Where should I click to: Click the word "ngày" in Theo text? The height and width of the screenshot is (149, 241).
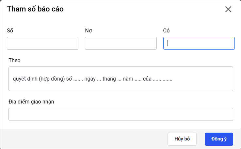point(89,79)
